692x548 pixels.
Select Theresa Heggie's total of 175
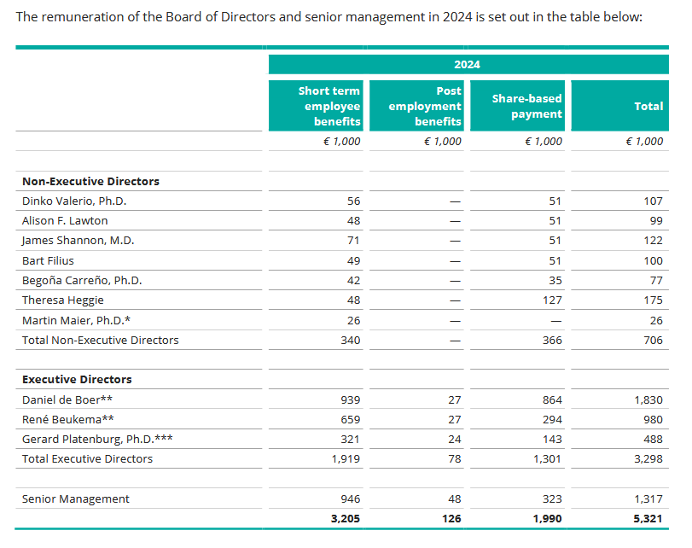click(x=652, y=300)
